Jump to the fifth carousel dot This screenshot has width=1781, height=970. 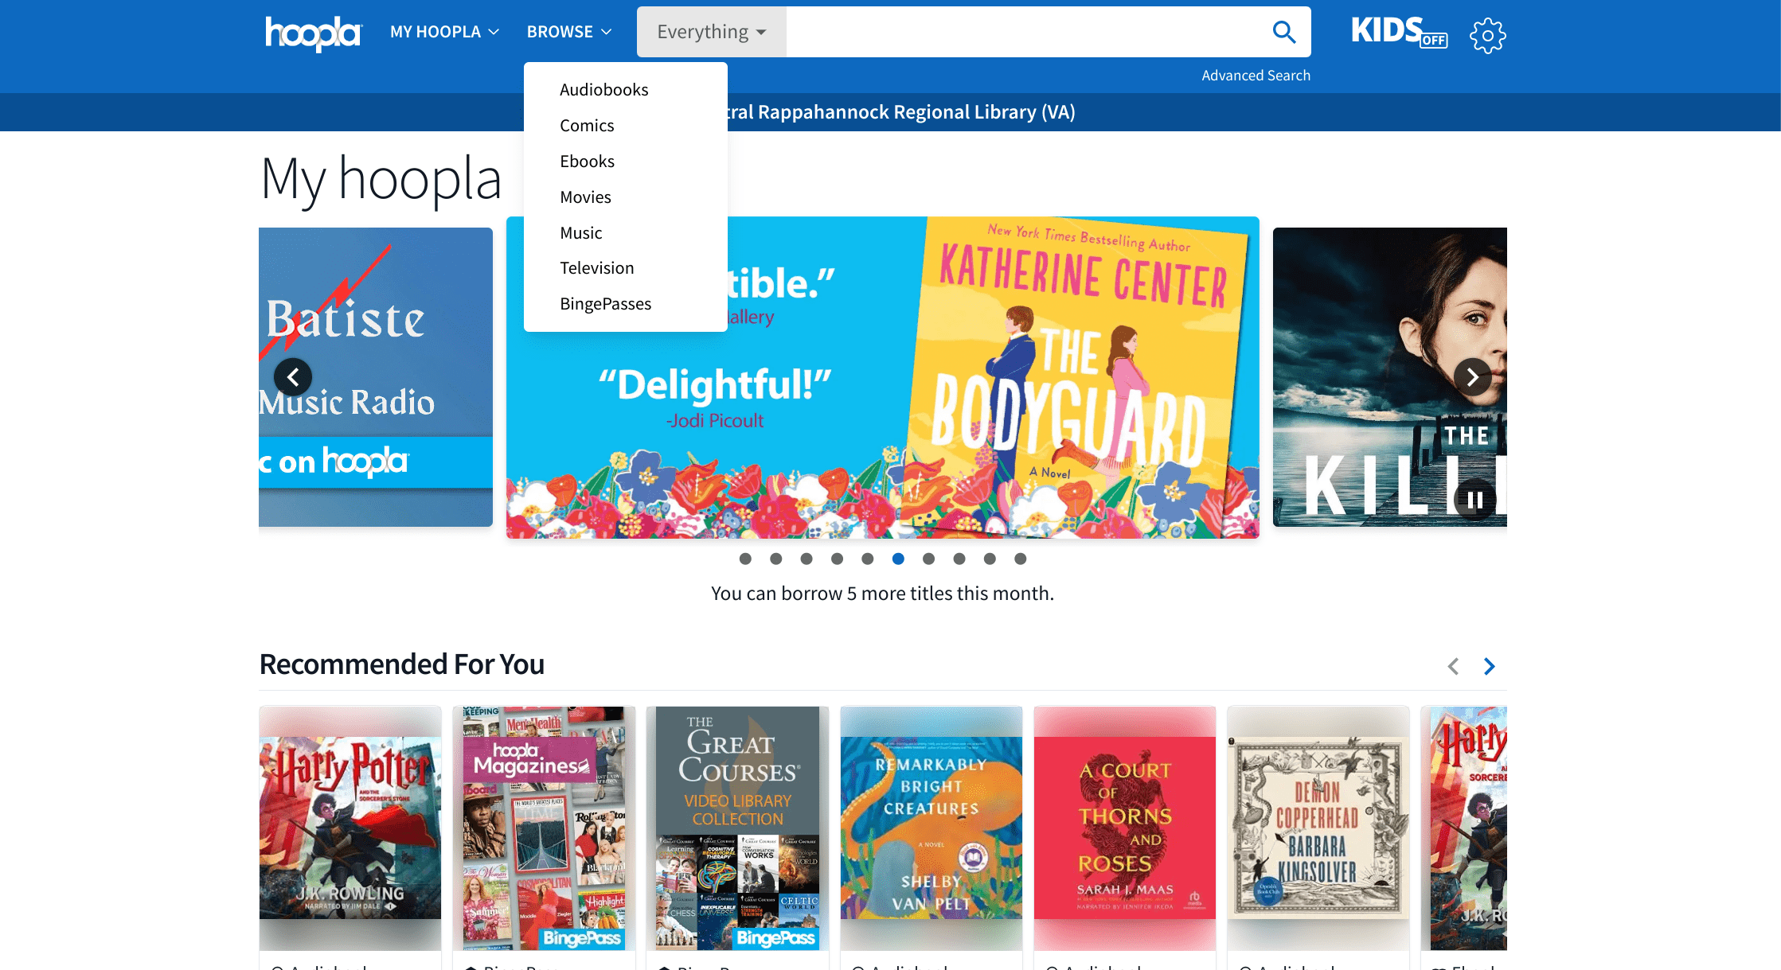[x=868, y=559]
